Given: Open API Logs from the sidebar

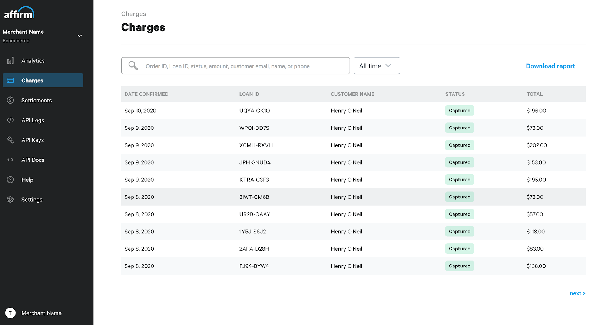Looking at the screenshot, I should click(33, 120).
